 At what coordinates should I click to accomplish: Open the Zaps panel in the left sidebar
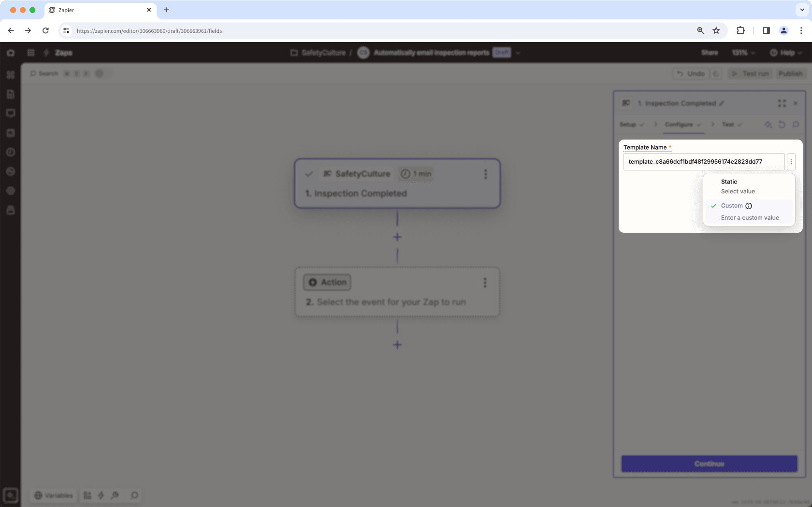click(11, 75)
